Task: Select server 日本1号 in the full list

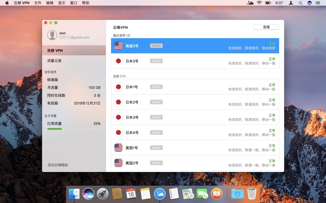Action: pos(195,87)
